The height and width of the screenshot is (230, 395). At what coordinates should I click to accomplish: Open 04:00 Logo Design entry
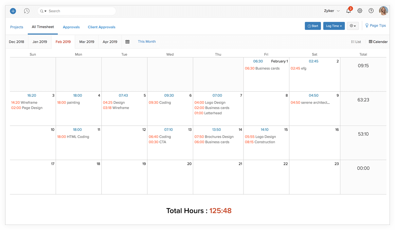point(210,103)
